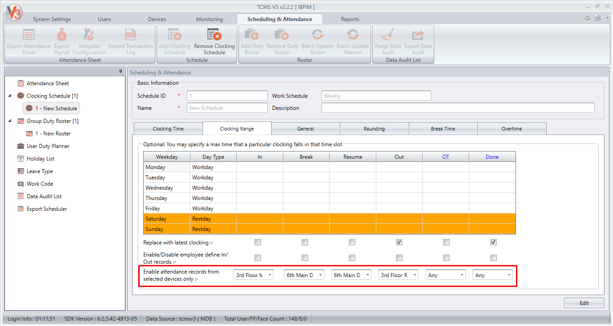Tick employee define In/Out checkbox under In

pyautogui.click(x=258, y=258)
